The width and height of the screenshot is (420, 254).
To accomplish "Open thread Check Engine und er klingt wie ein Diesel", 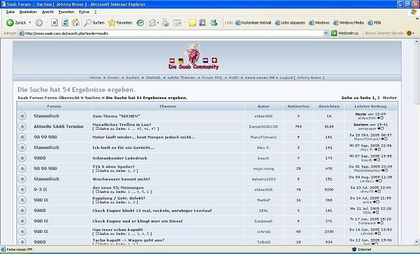I will (x=137, y=221).
